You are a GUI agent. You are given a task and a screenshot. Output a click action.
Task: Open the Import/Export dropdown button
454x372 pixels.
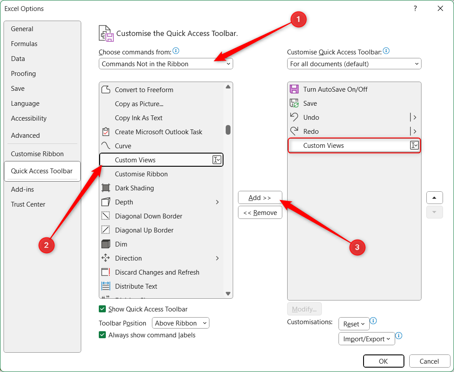click(x=367, y=339)
